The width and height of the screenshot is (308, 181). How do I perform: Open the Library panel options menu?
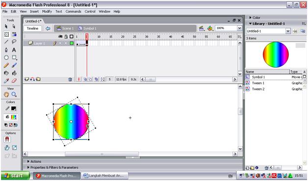tap(304, 23)
